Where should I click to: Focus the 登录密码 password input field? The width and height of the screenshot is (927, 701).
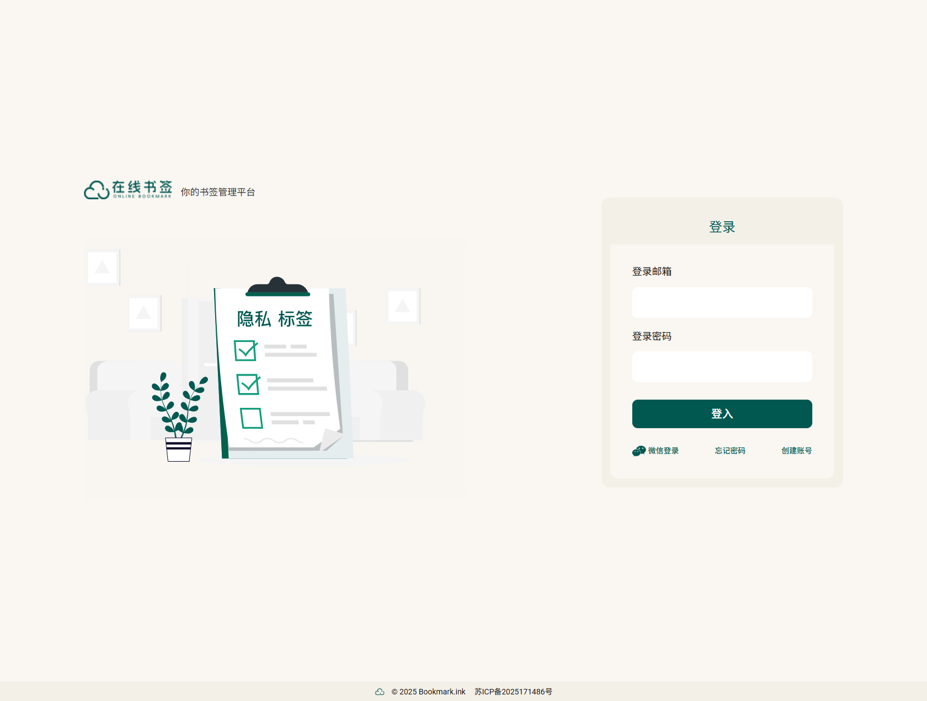722,367
